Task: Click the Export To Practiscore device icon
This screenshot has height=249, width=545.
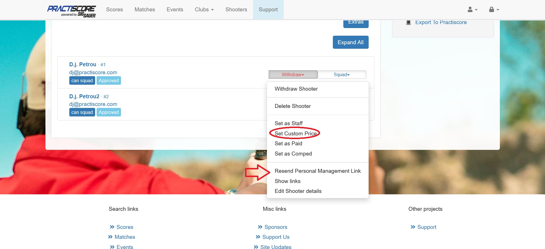Action: [408, 22]
